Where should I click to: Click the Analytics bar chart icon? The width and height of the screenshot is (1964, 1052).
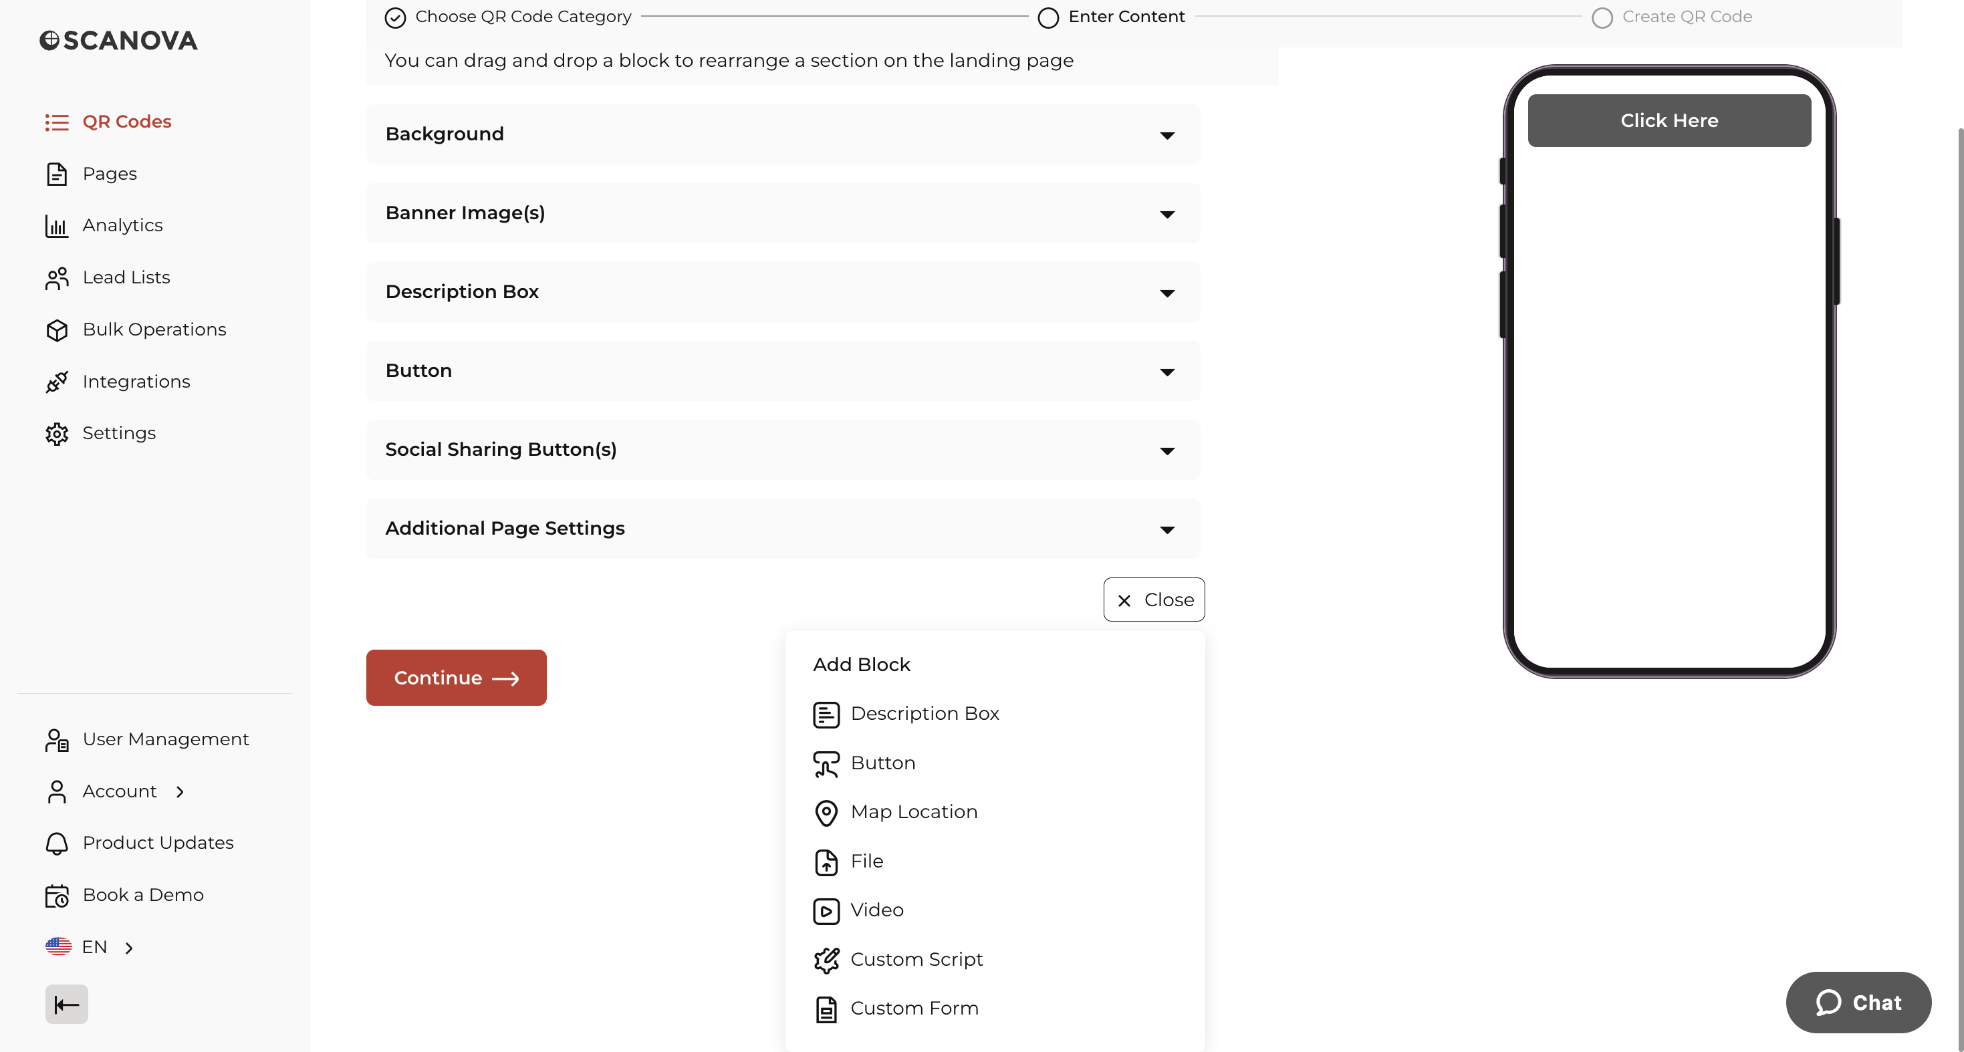tap(56, 226)
